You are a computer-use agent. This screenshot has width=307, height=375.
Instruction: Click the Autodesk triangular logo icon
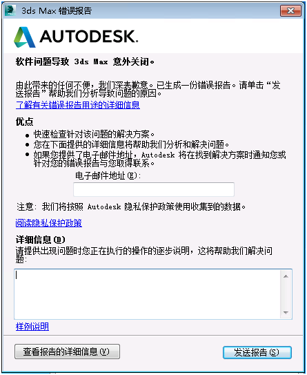click(x=25, y=37)
